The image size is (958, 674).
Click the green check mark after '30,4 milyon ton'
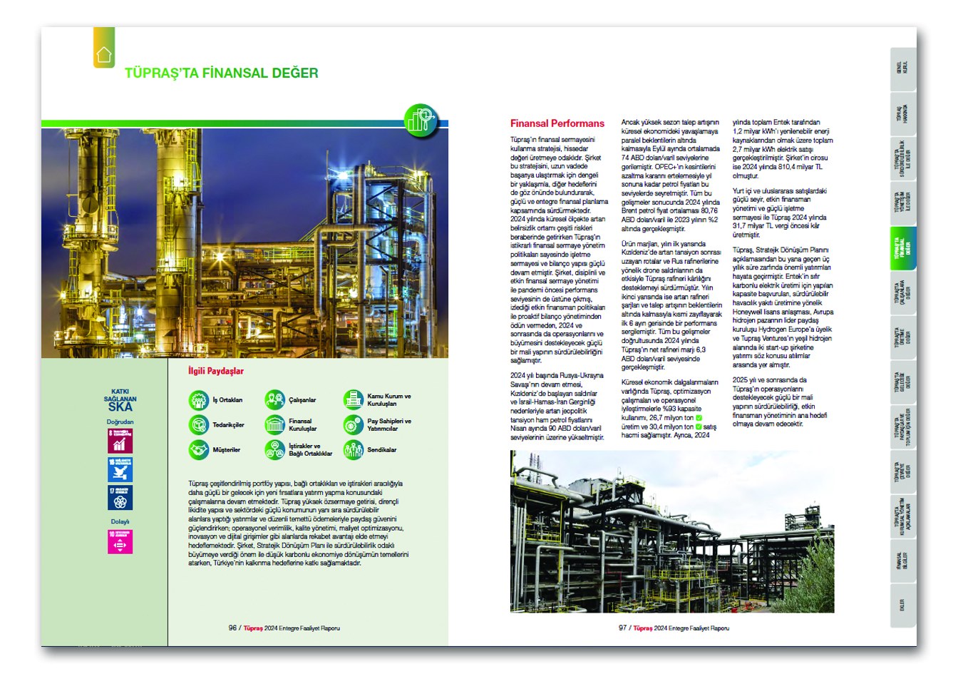point(699,427)
